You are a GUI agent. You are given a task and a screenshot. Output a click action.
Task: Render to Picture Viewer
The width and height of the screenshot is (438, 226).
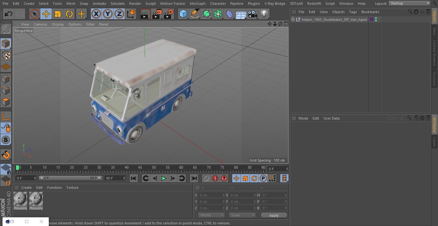tap(157, 14)
